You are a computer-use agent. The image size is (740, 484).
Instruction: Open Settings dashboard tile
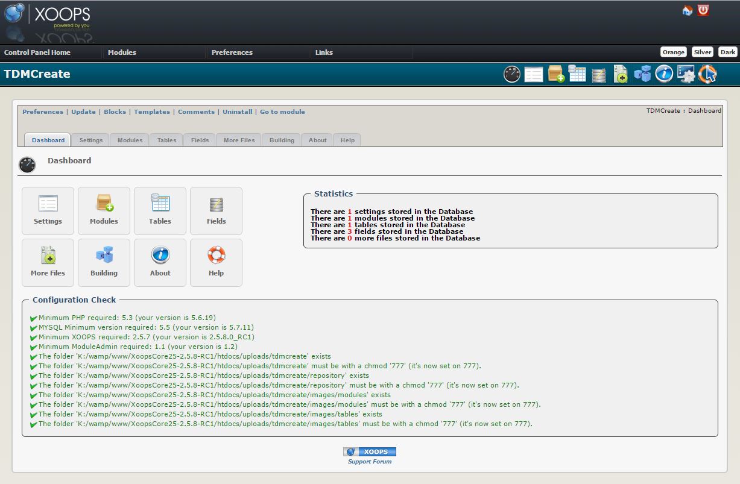(48, 210)
